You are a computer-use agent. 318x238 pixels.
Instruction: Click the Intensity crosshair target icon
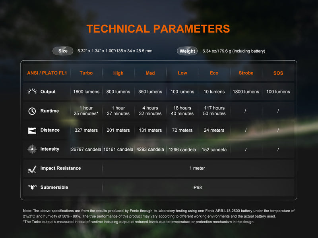(32, 150)
